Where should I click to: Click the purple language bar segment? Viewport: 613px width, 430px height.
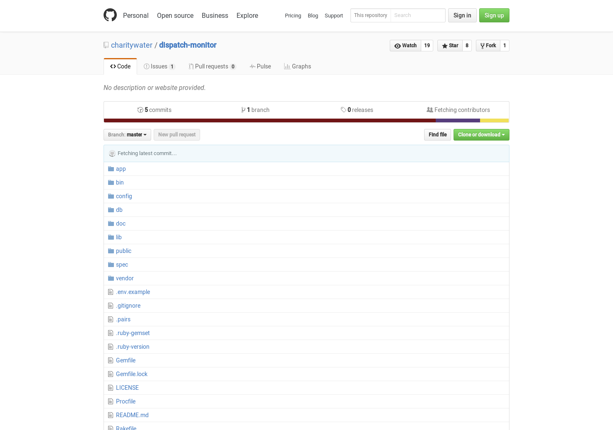tap(458, 121)
